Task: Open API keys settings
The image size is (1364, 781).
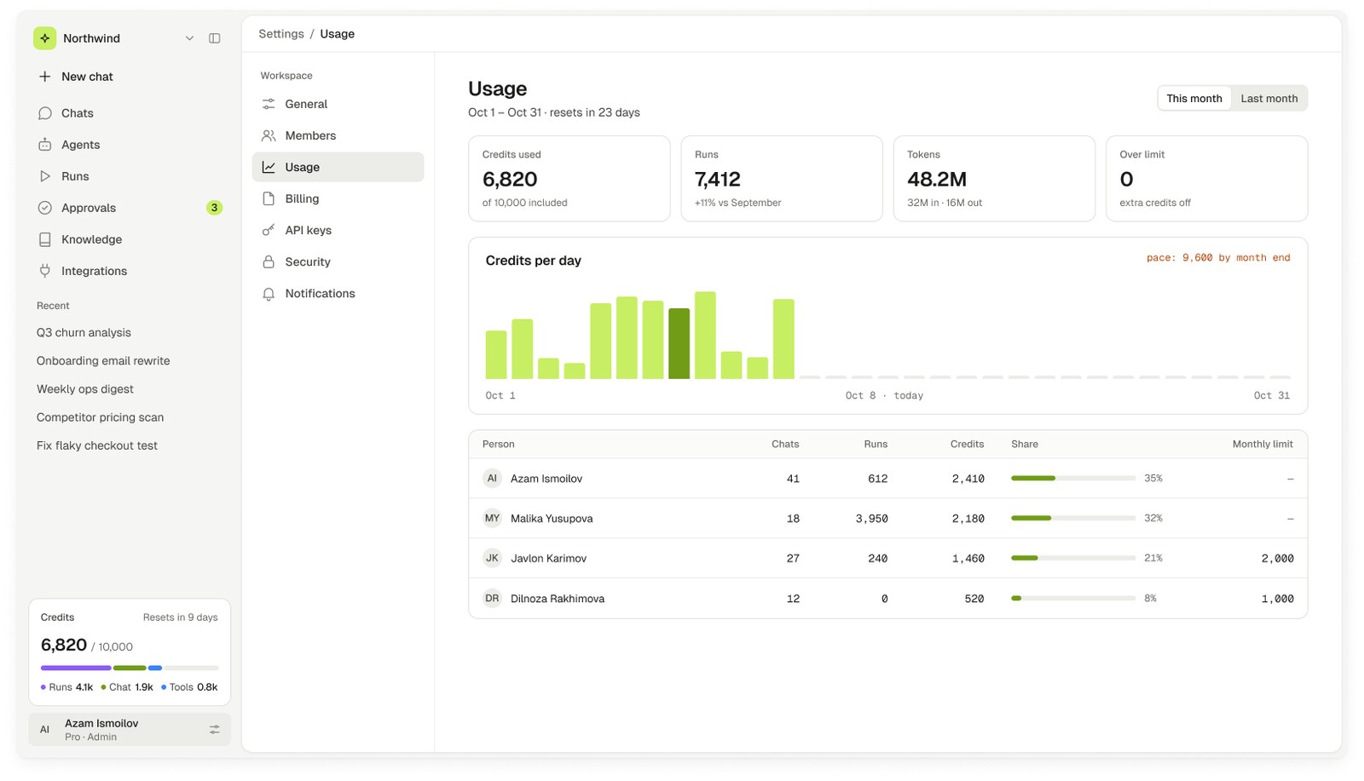Action: 338,230
